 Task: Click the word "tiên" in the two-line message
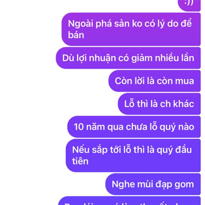click(x=80, y=161)
